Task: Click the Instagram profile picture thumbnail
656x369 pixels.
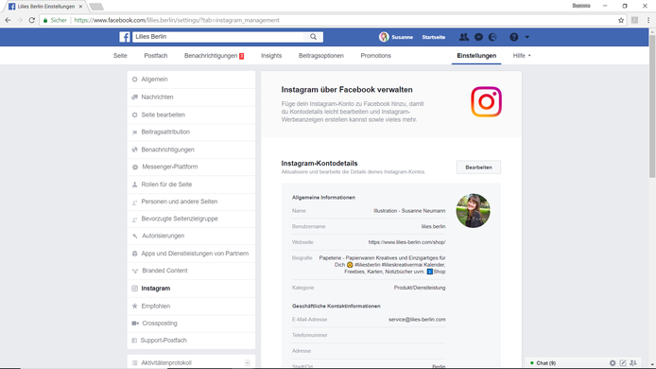Action: [474, 211]
